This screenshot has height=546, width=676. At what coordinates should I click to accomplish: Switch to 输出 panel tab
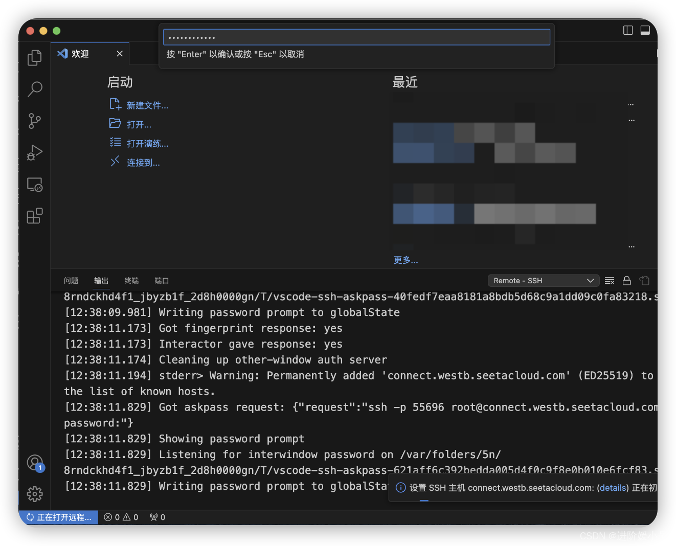[101, 281]
